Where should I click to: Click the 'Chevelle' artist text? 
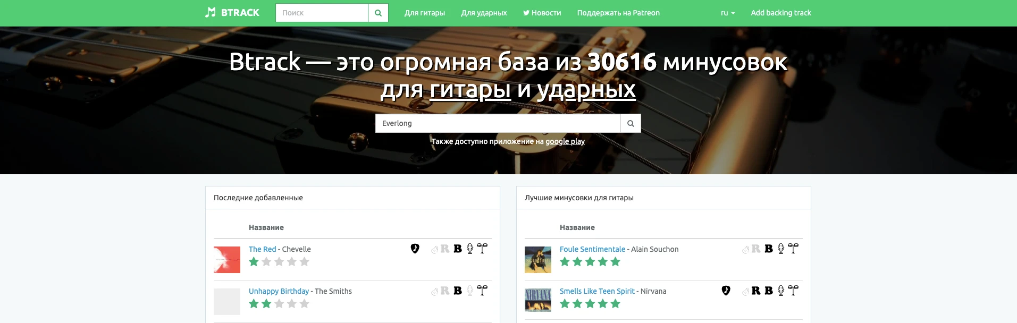[297, 249]
